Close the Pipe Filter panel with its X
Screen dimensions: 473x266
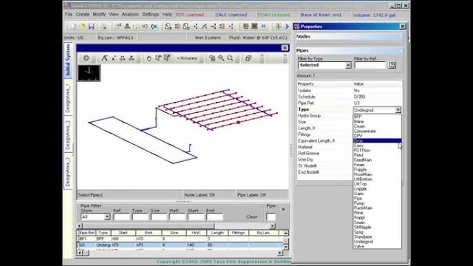pyautogui.click(x=283, y=209)
